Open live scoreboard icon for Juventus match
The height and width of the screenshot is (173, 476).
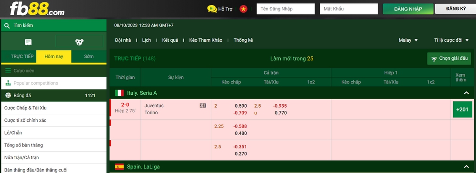pos(203,106)
